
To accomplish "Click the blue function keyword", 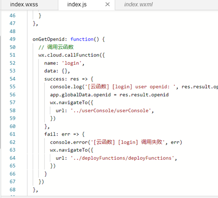I will tap(82, 39).
